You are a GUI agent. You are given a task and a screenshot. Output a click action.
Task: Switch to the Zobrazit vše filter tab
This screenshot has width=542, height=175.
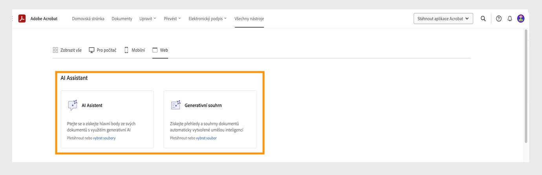tap(67, 50)
